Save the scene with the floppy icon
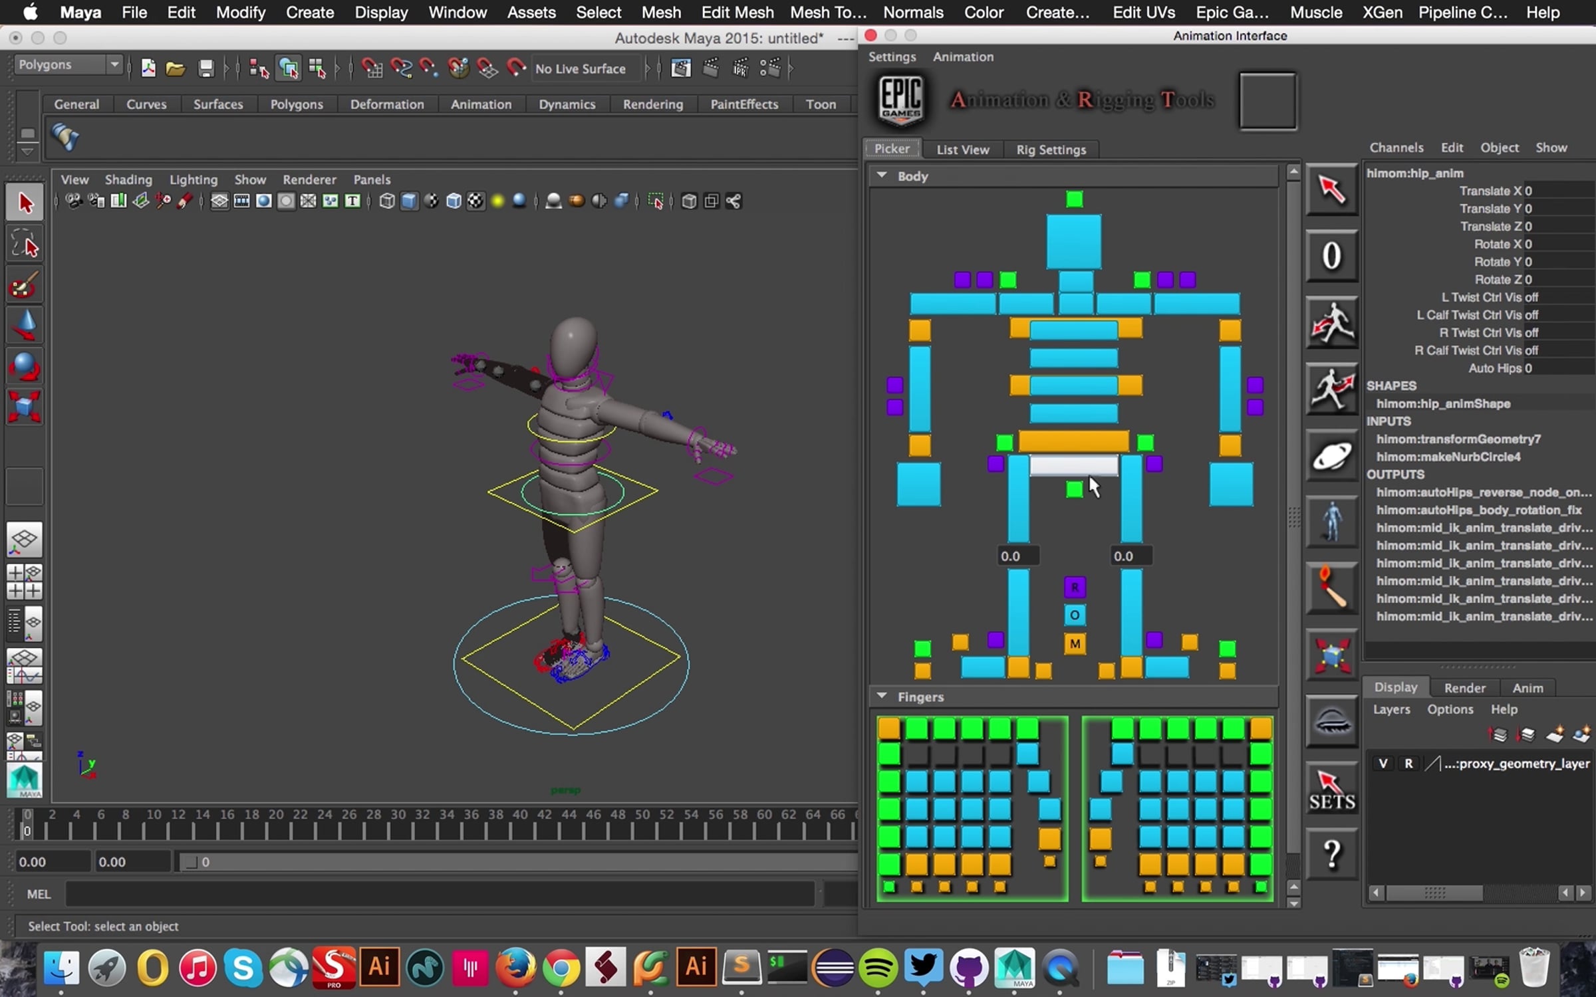The width and height of the screenshot is (1596, 997). (x=206, y=68)
